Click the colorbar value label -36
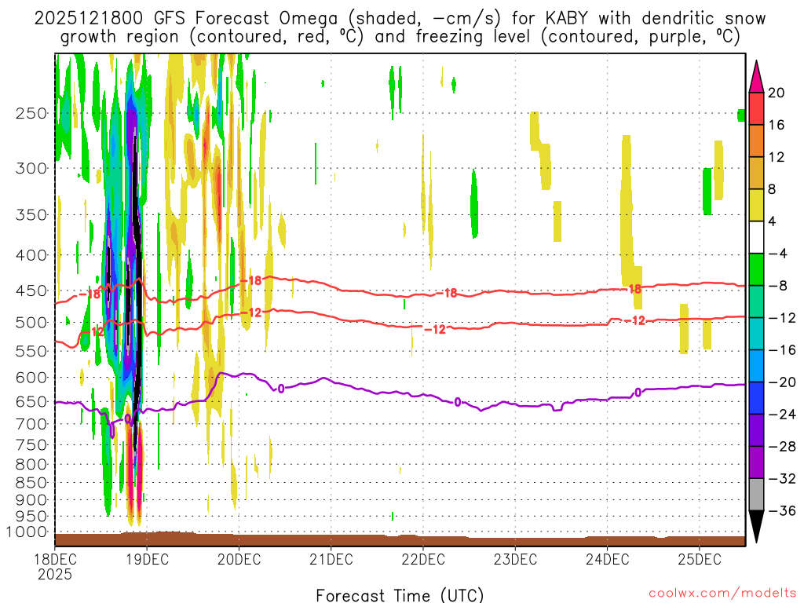The image size is (804, 603). (x=782, y=510)
